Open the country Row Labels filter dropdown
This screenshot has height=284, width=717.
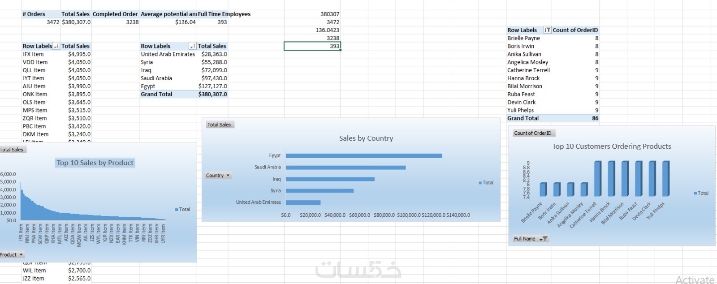click(x=193, y=46)
